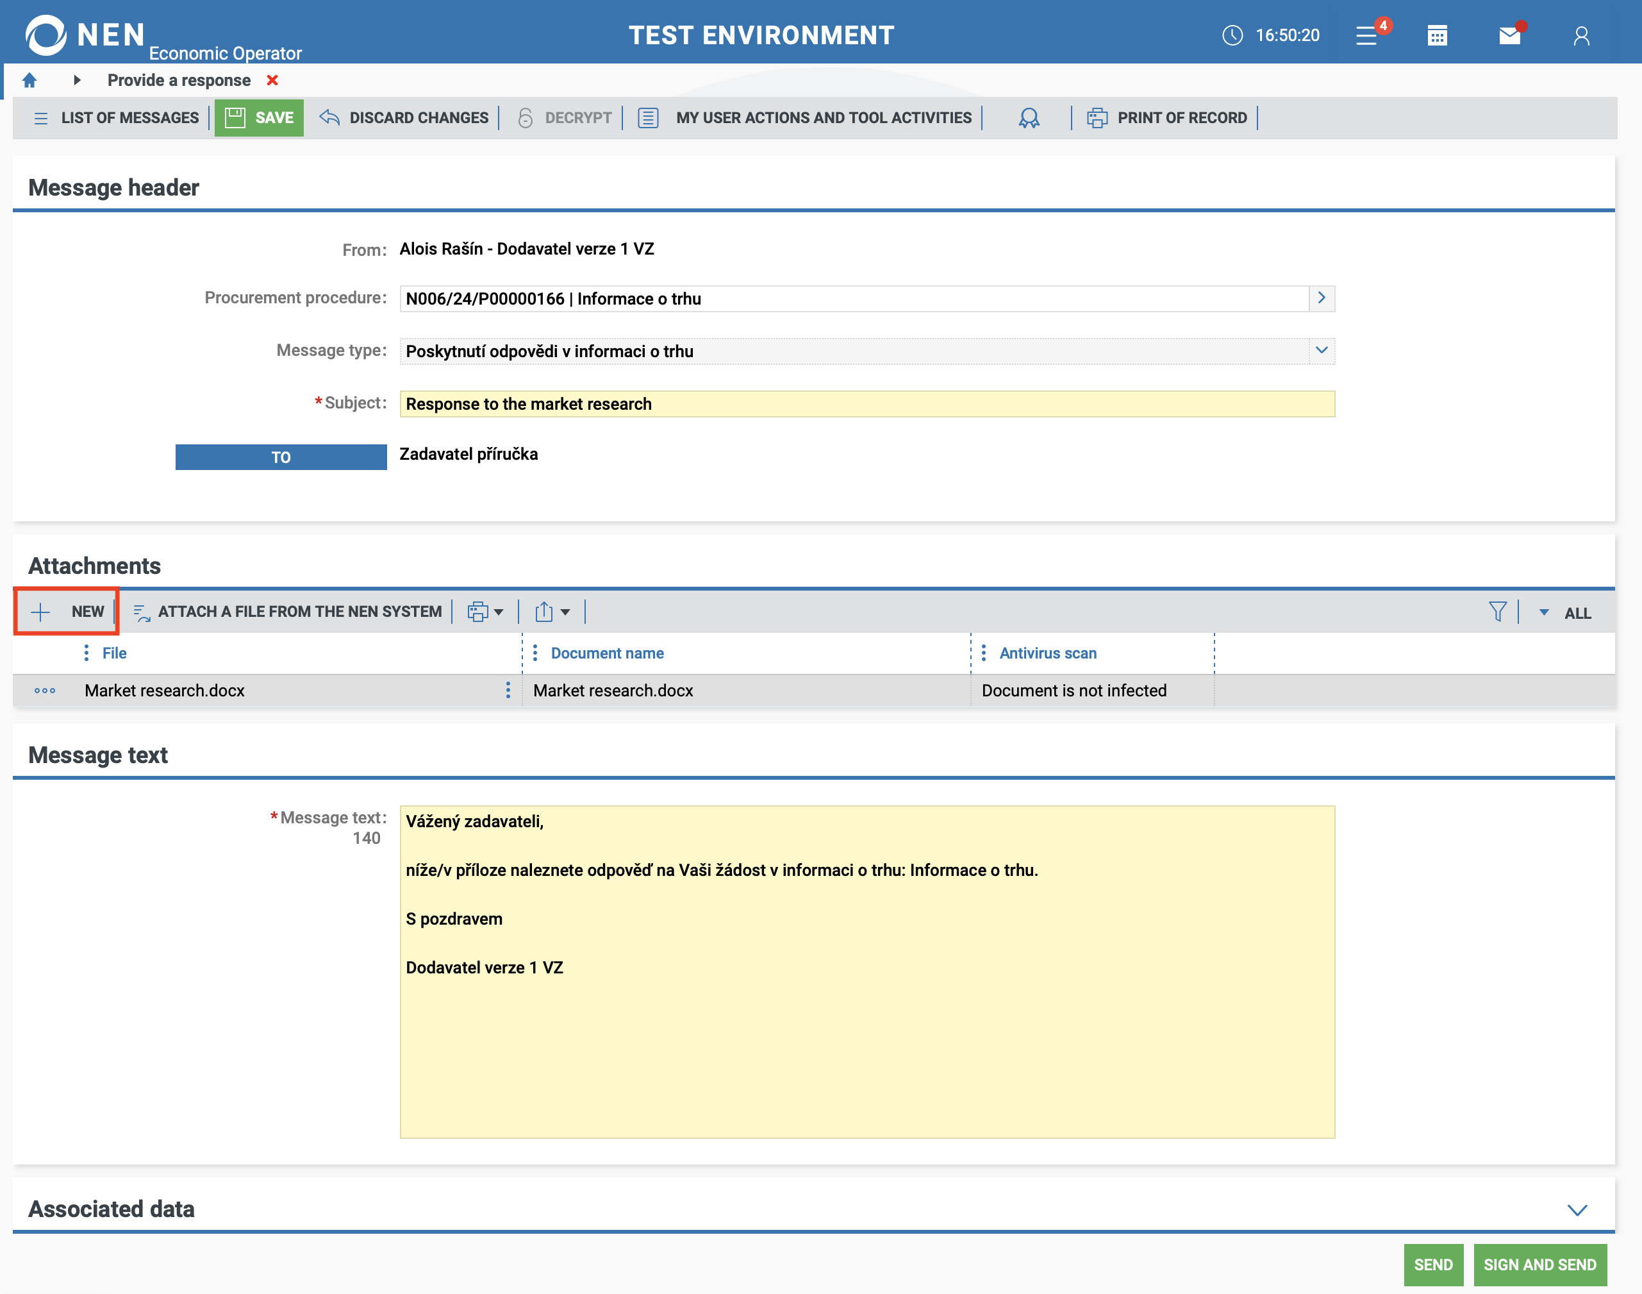Go to List of Messages
The image size is (1642, 1294).
click(117, 117)
